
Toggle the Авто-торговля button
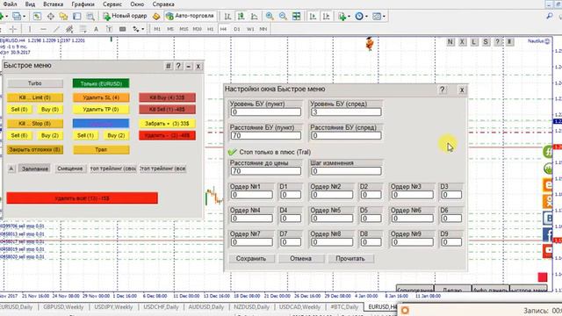pyautogui.click(x=190, y=16)
